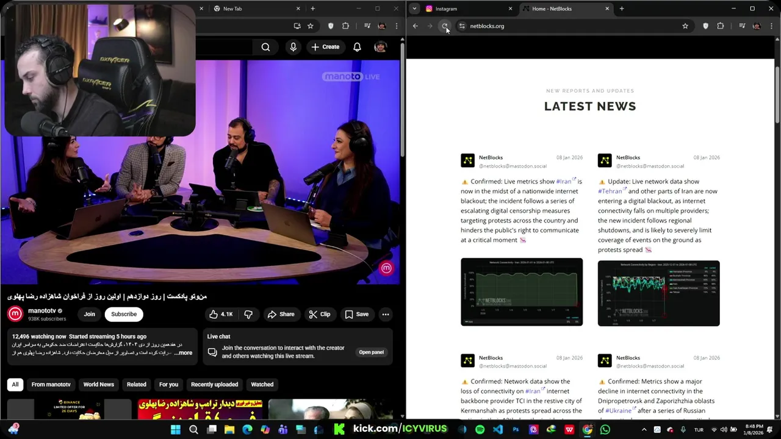Open Windows Start menu
The image size is (781, 439).
click(176, 430)
